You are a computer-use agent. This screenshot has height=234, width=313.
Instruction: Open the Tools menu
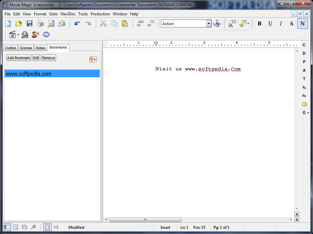click(83, 14)
